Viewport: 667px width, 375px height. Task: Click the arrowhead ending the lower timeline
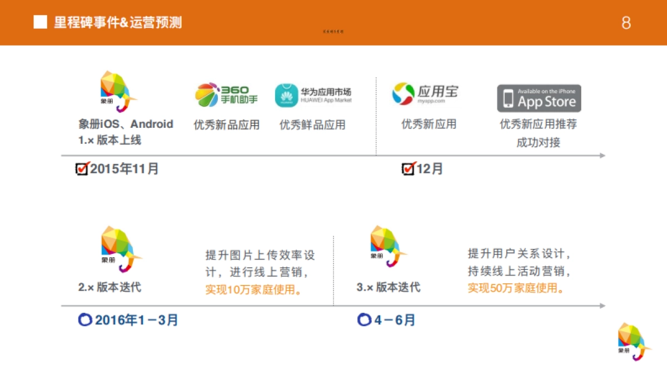603,304
